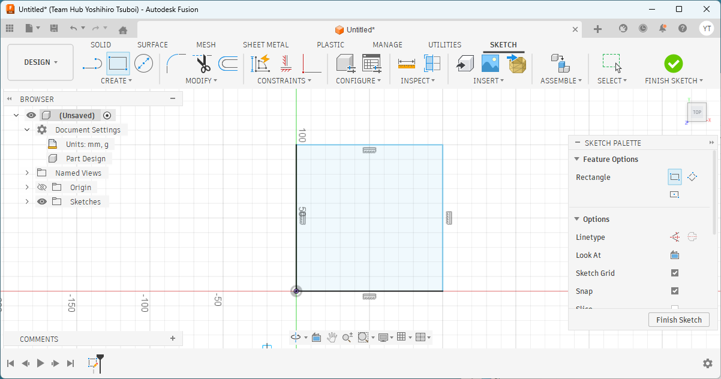Uncheck the Snap checkbox
721x379 pixels.
point(675,291)
